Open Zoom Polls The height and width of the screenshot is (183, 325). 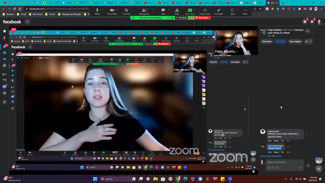click(x=177, y=11)
